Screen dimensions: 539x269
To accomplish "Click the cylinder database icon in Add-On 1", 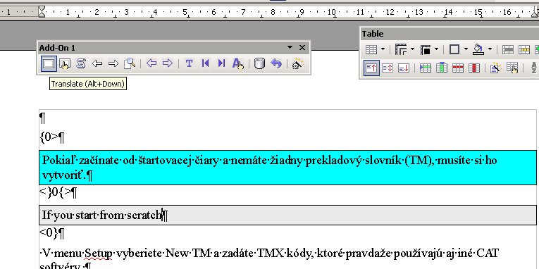I will click(x=259, y=63).
